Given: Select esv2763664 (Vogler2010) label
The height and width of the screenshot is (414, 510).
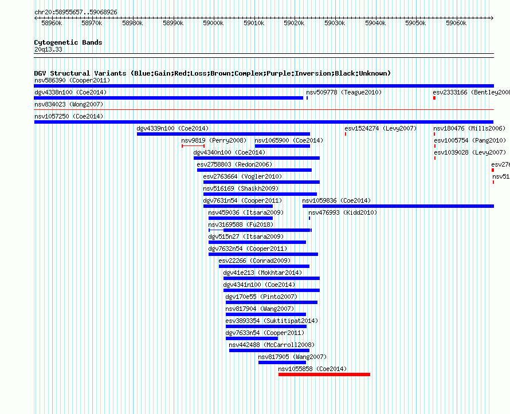Looking at the screenshot, I should (x=242, y=176).
